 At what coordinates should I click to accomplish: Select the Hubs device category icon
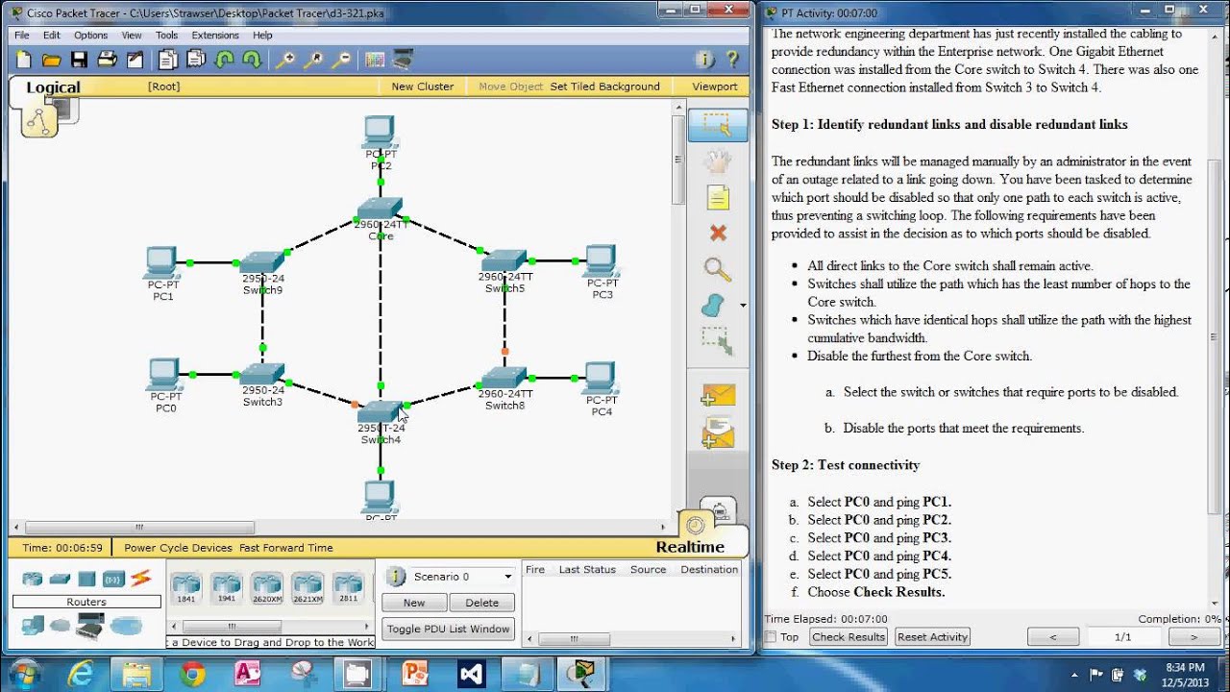click(86, 579)
